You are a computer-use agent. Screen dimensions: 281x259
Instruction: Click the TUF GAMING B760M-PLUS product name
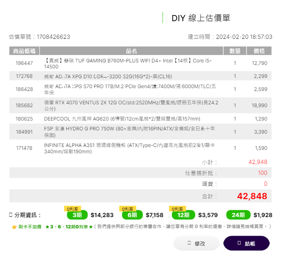128,64
